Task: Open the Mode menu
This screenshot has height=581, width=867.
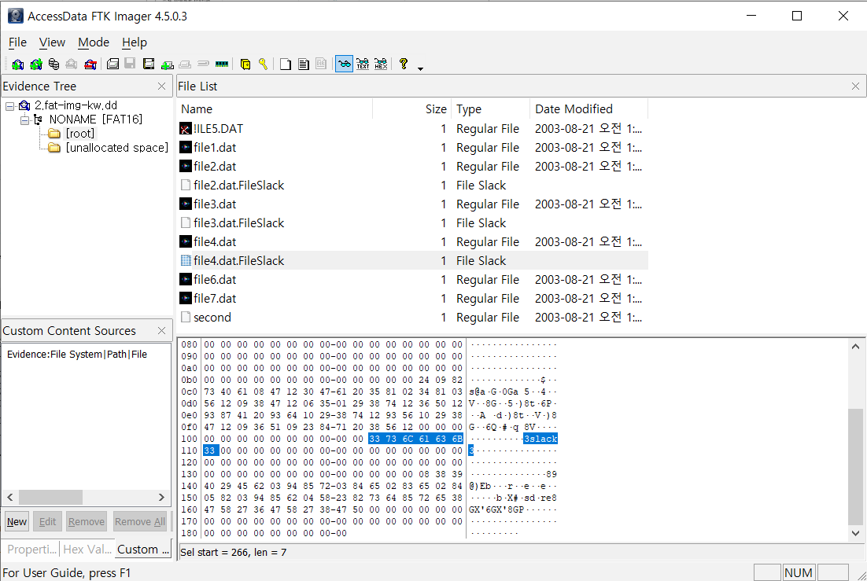Action: [x=94, y=42]
